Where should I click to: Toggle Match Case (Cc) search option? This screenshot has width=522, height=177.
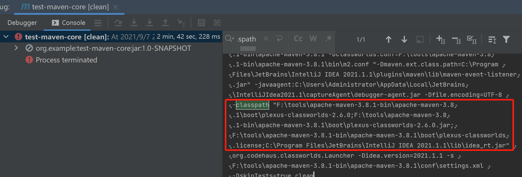click(x=298, y=39)
